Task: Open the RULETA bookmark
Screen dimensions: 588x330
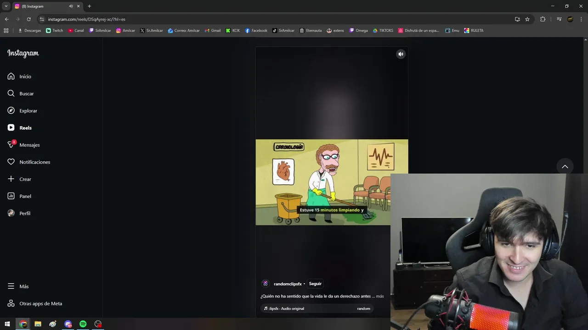Action: 474,31
